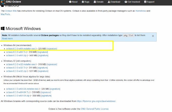Image resolution: width=172 pixels, height=112 pixels.
Task: Click the Microsoft Windows heading text
Action: tap(23, 29)
